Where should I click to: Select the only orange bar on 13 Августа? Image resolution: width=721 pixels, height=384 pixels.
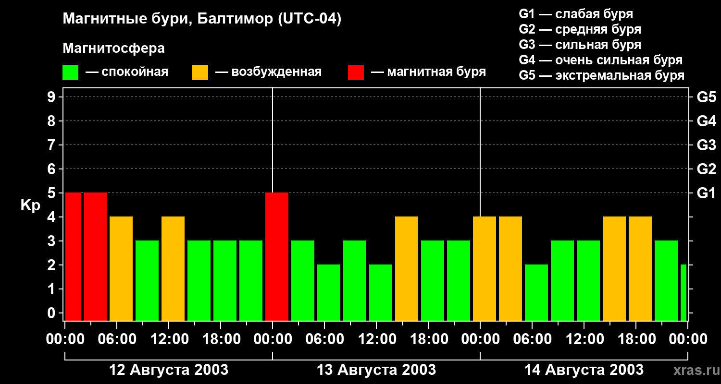coord(407,268)
